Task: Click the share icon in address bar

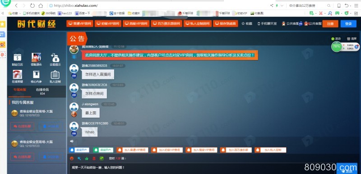Action: [272, 5]
